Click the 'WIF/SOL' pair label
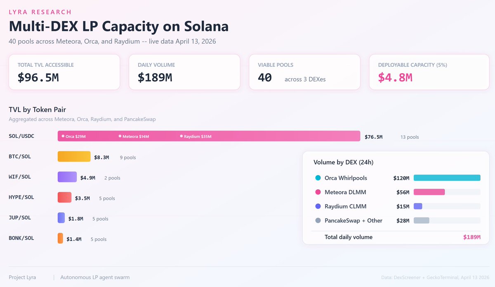The height and width of the screenshot is (287, 495). [20, 177]
